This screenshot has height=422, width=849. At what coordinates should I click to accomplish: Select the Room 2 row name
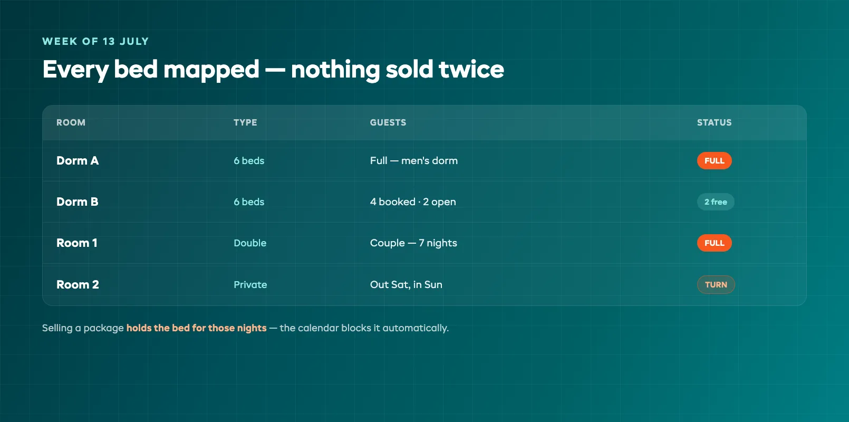pos(78,285)
